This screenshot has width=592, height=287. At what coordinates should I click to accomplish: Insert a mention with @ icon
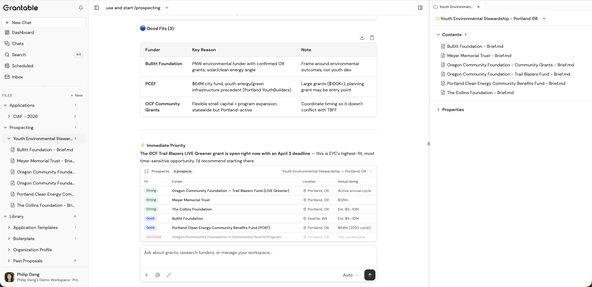[158, 275]
